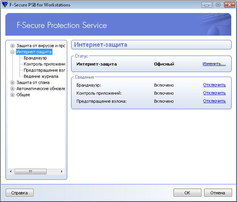The image size is (237, 202).
Task: Select Общее in the tree
Action: point(23,95)
